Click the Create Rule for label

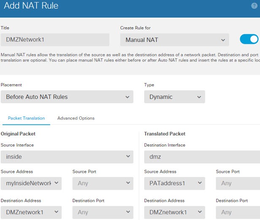pyautogui.click(x=135, y=28)
